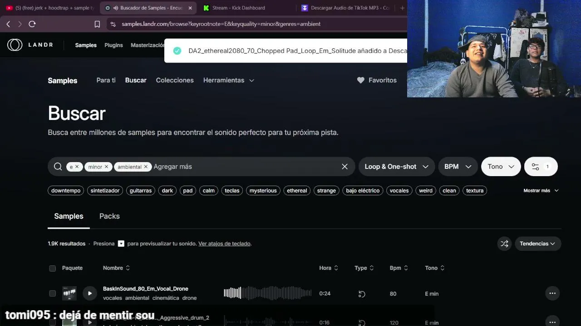This screenshot has height=326, width=581.
Task: Toggle the 'dark' tag filter
Action: (x=167, y=191)
